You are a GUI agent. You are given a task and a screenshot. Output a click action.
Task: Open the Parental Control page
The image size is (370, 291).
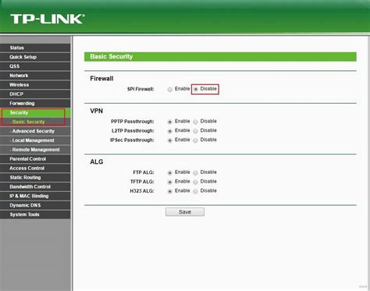[35, 159]
